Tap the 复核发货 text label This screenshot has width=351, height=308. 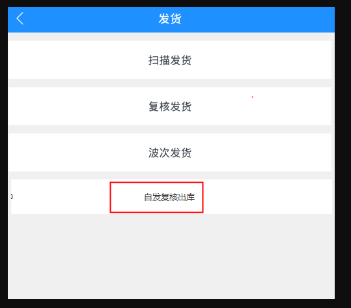170,106
